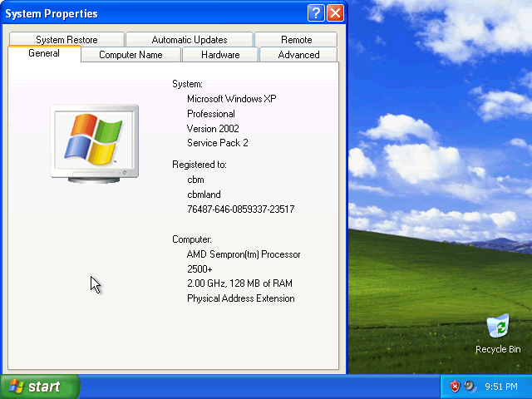Click the question mark Help button in title bar

coord(316,12)
